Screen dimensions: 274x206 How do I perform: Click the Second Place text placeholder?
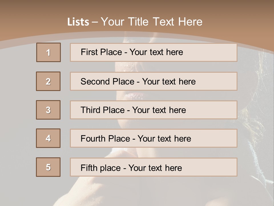[154, 81]
